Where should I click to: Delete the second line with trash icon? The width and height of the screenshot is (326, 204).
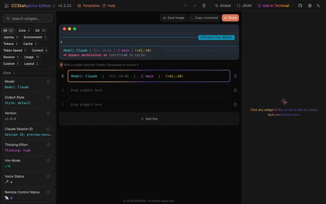[235, 90]
